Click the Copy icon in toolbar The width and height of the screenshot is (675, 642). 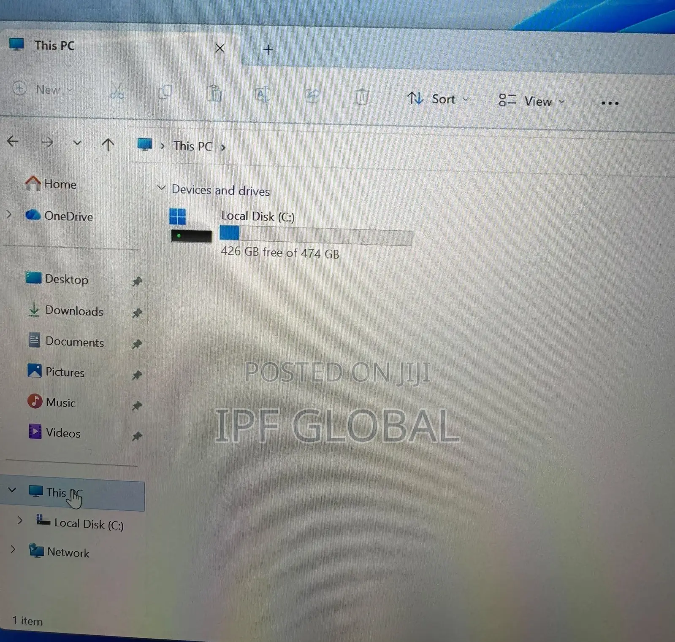click(x=165, y=92)
